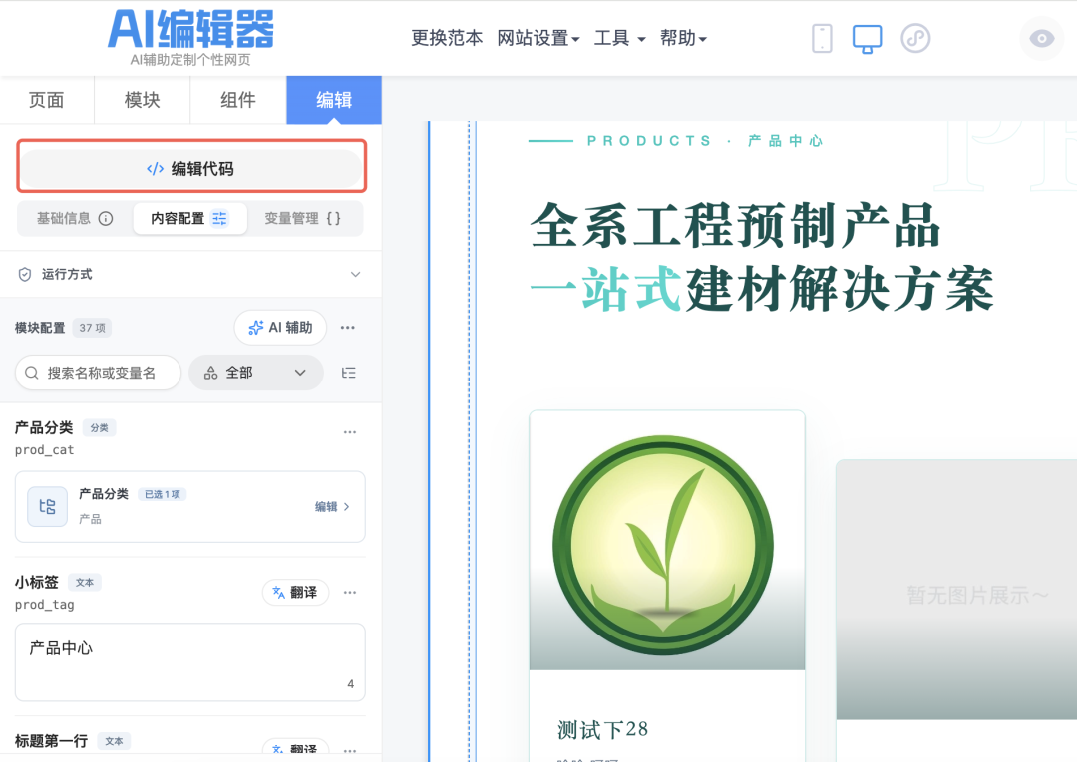Click 编辑 link in 产品分类 card
1077x762 pixels.
pyautogui.click(x=332, y=506)
